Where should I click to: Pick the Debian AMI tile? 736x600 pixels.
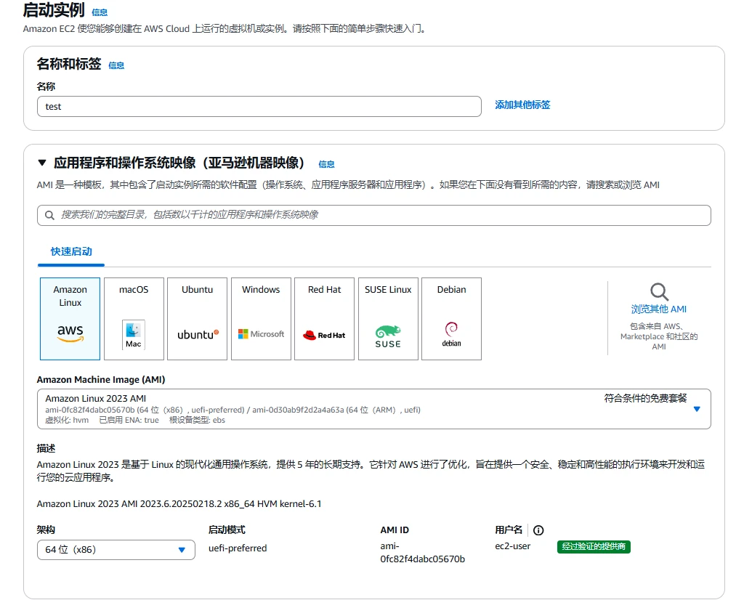451,319
